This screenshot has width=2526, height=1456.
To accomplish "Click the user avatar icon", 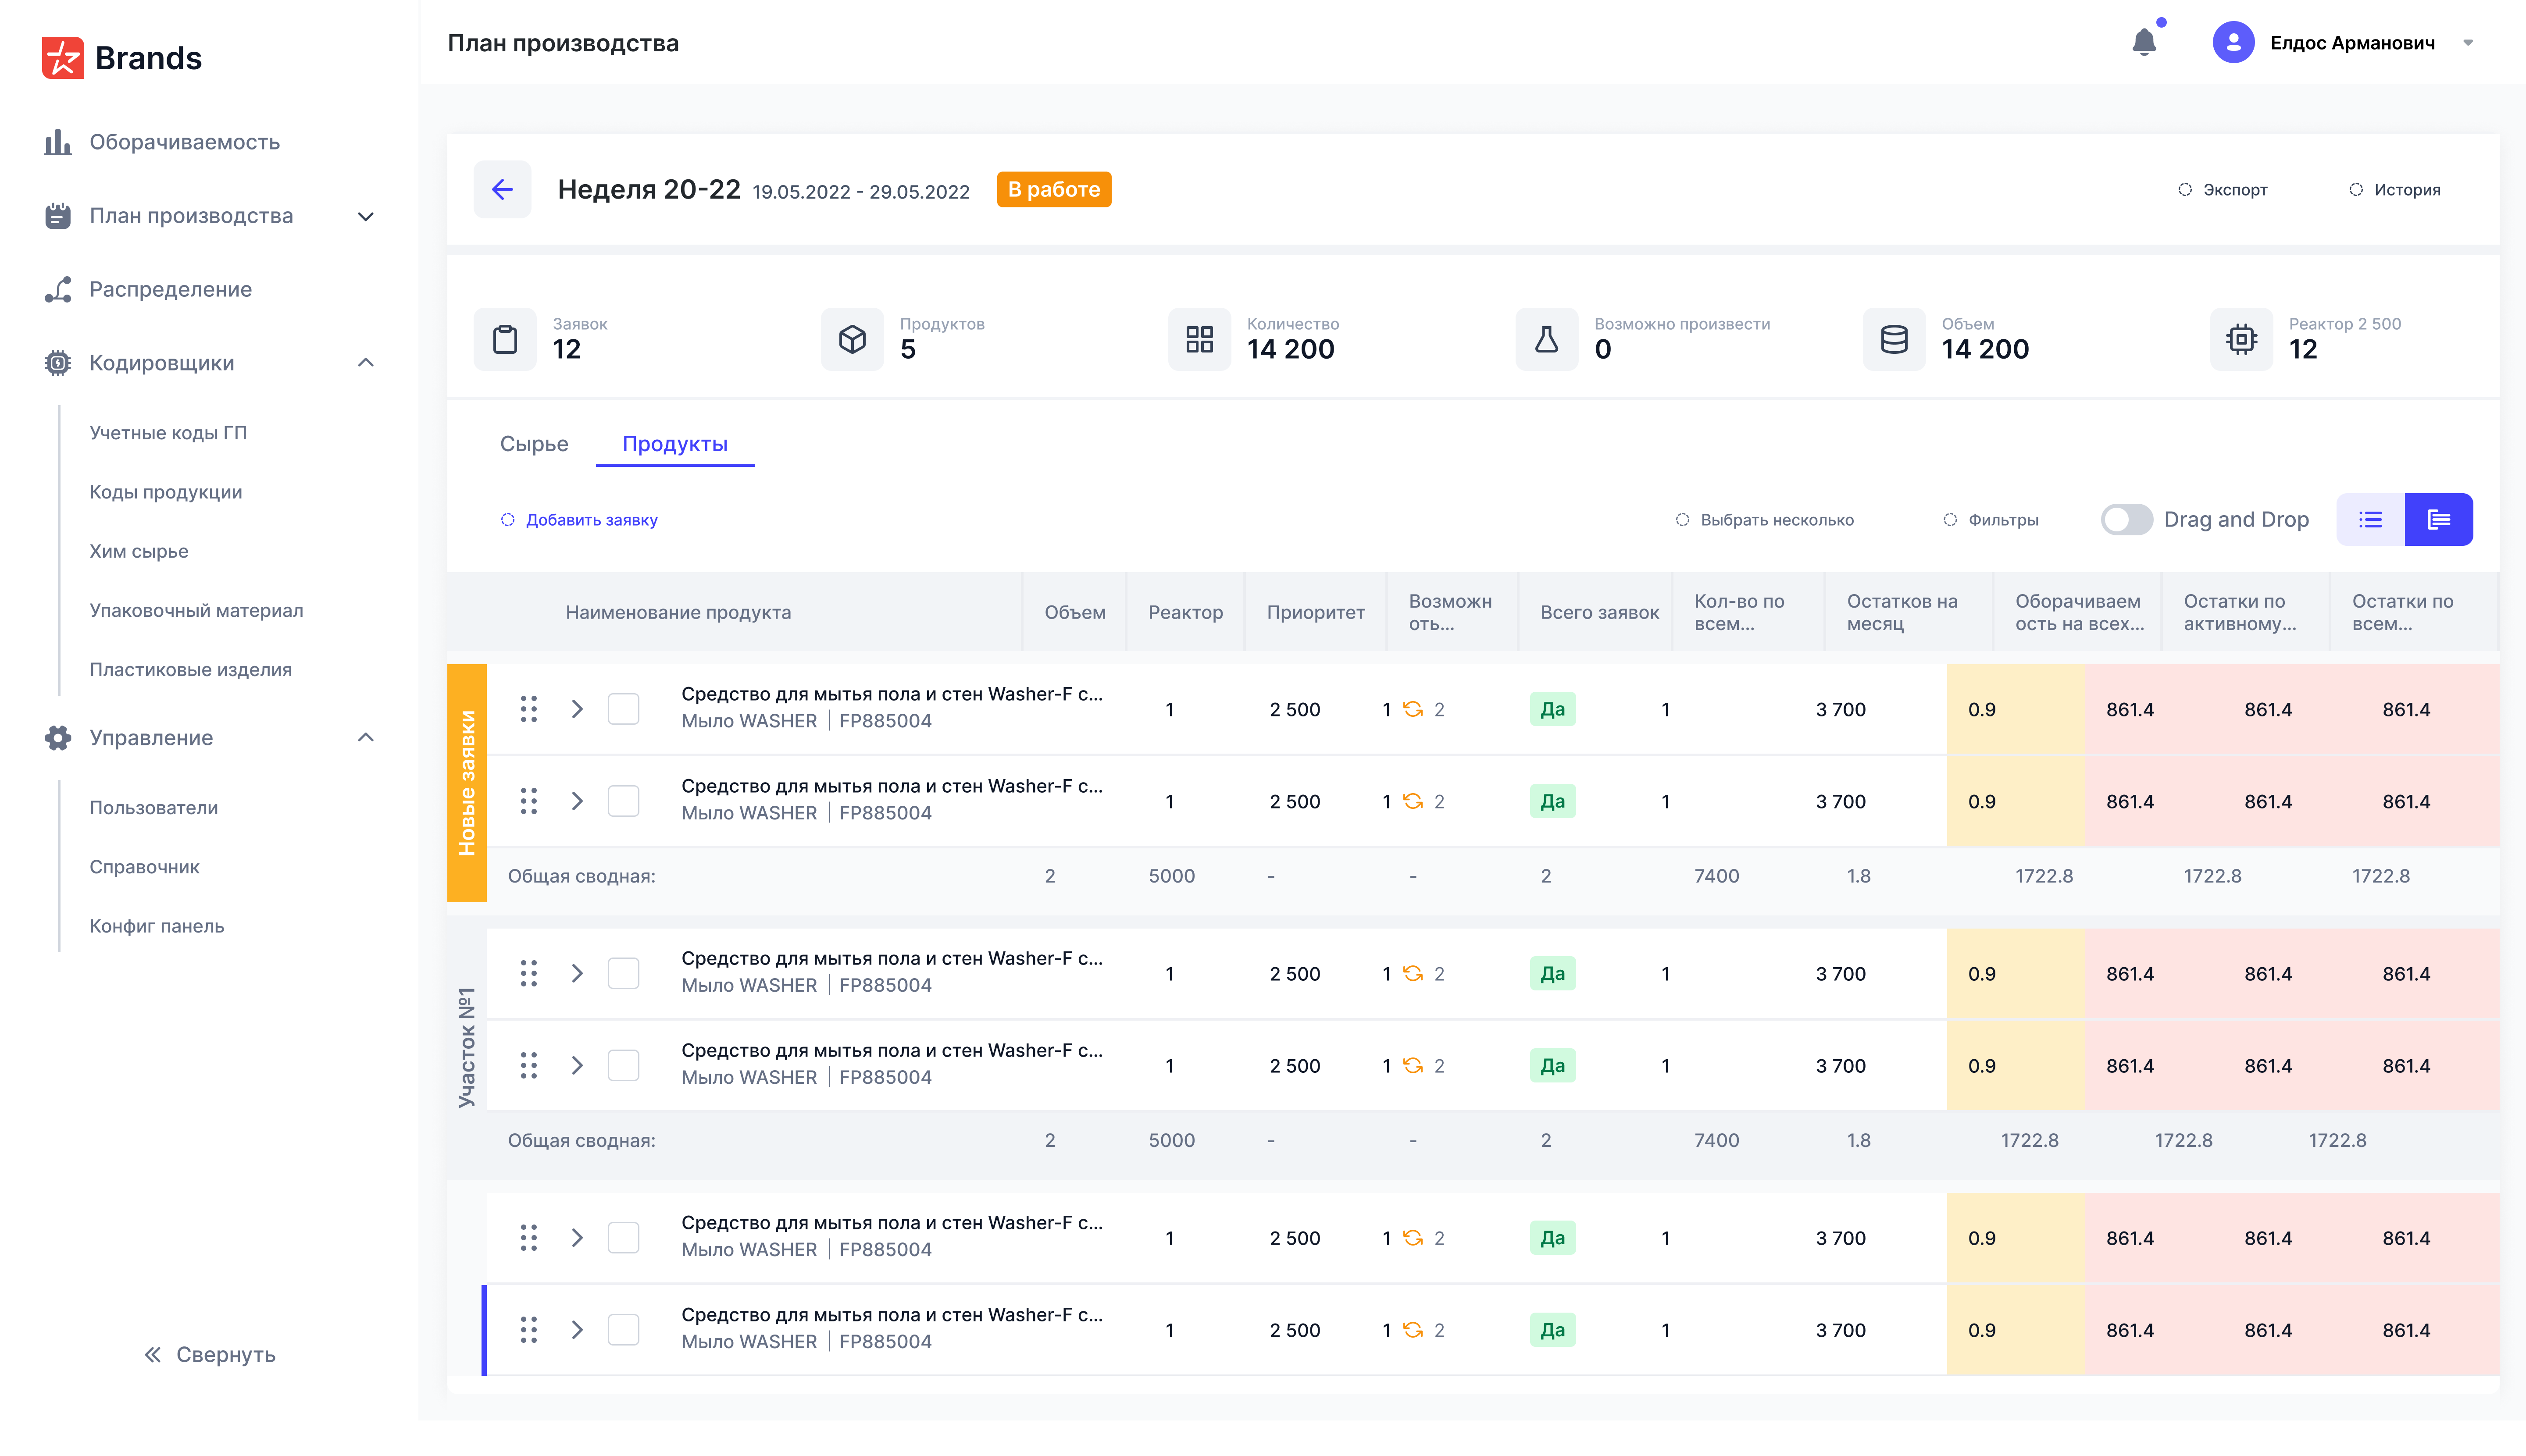I will coord(2233,42).
